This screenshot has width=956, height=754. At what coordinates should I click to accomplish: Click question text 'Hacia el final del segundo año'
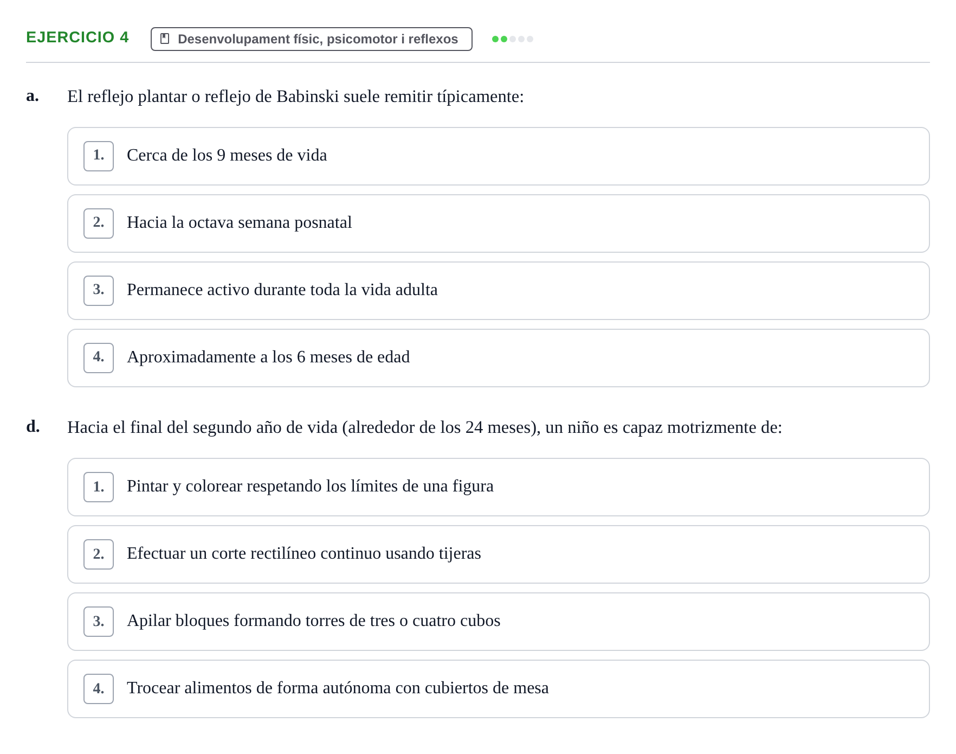(425, 427)
